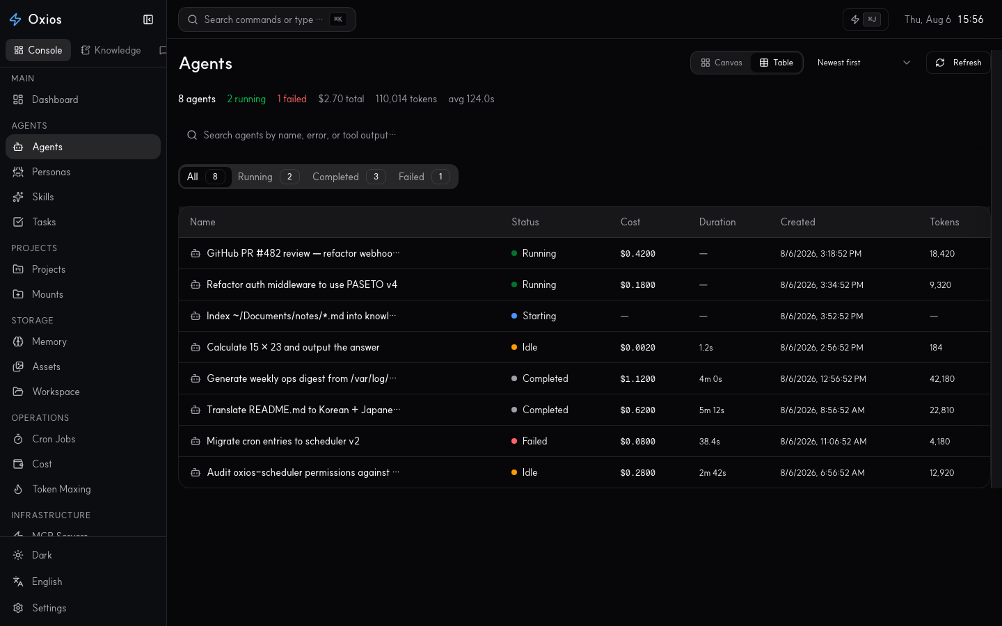The width and height of the screenshot is (1002, 626).
Task: Click the Agents robot icon in the sidebar
Action: (x=18, y=147)
